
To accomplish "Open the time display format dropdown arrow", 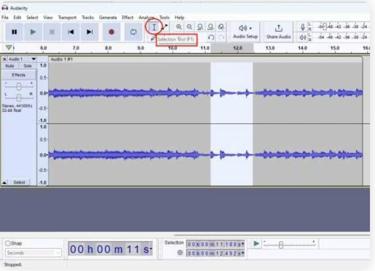I will [x=151, y=249].
